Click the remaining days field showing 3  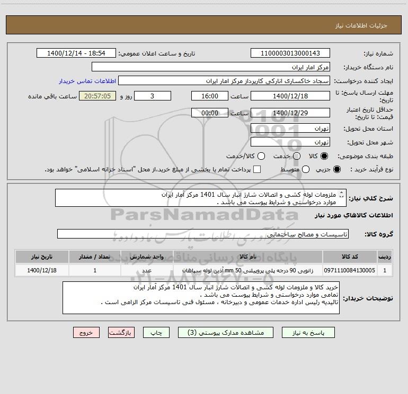click(153, 96)
